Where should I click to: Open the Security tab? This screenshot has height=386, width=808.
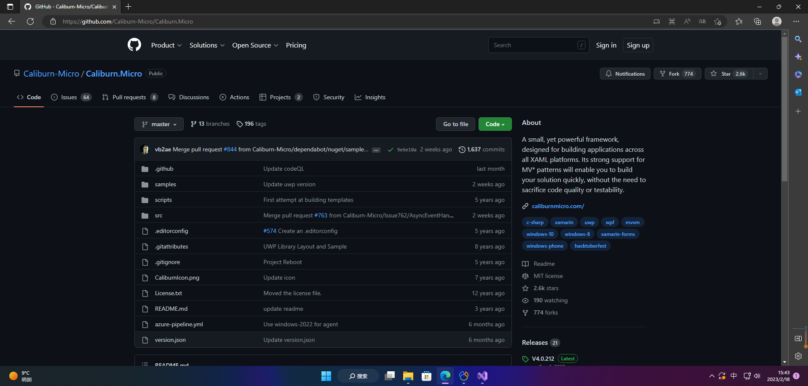[x=329, y=97]
